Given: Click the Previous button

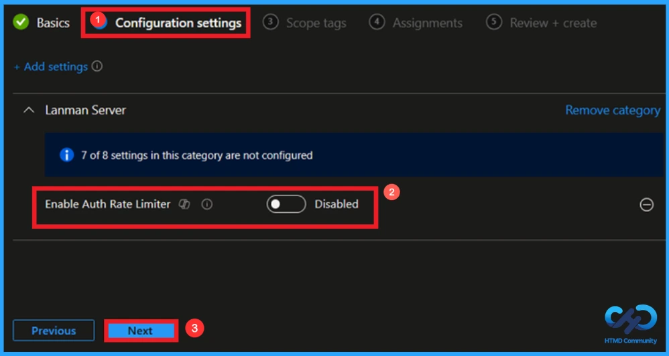Looking at the screenshot, I should coord(54,331).
